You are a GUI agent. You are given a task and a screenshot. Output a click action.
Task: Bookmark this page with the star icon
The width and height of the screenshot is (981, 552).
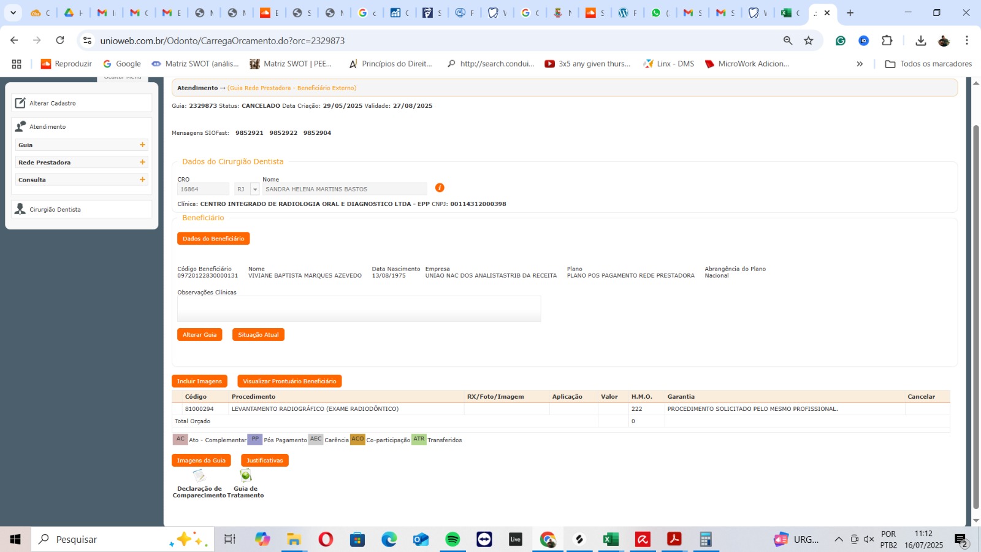pyautogui.click(x=809, y=40)
